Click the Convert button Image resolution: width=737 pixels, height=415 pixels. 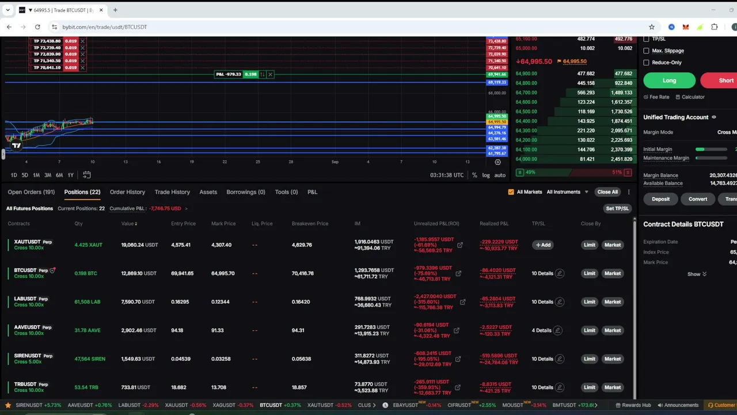[x=698, y=199]
